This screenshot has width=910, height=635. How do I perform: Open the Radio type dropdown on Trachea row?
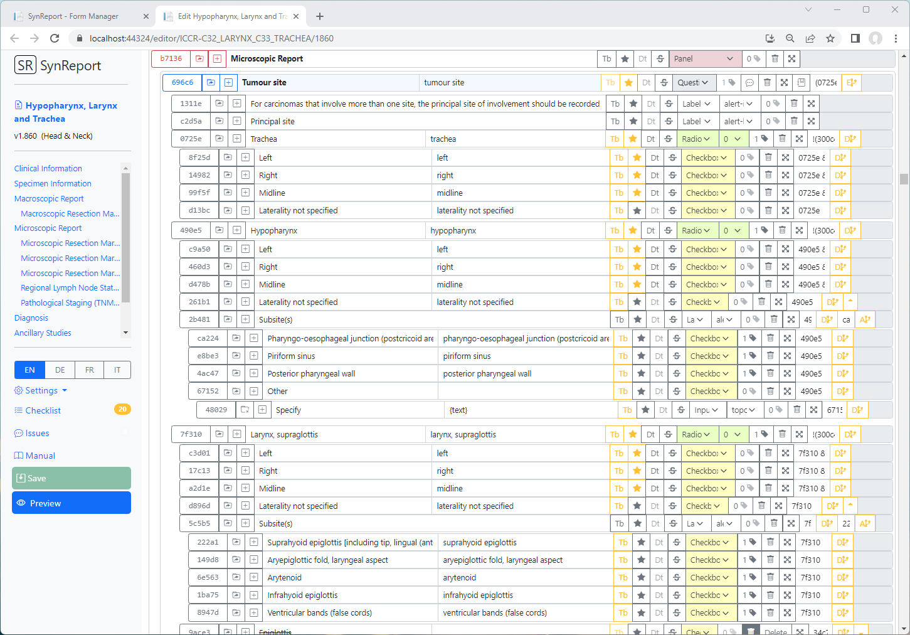(696, 139)
